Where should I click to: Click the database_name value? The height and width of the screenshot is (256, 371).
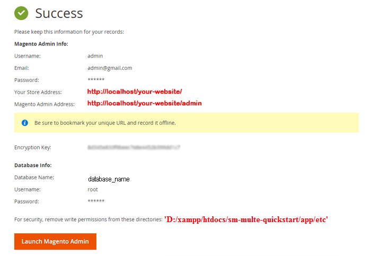pyautogui.click(x=109, y=179)
